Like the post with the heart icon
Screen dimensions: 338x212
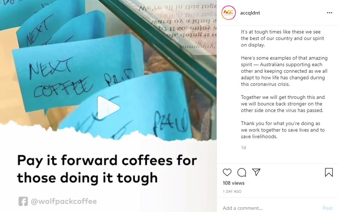227,172
